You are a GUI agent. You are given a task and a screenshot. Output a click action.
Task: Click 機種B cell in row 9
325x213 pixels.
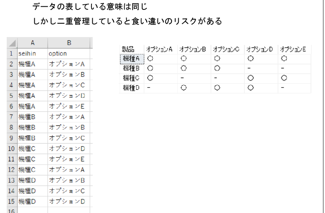point(33,138)
